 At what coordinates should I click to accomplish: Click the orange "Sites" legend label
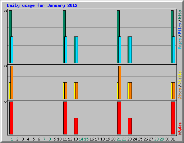(x=180, y=94)
